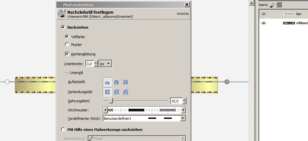The image size is (308, 141).
Task: Open the px unit dropdown
Action: click(105, 64)
